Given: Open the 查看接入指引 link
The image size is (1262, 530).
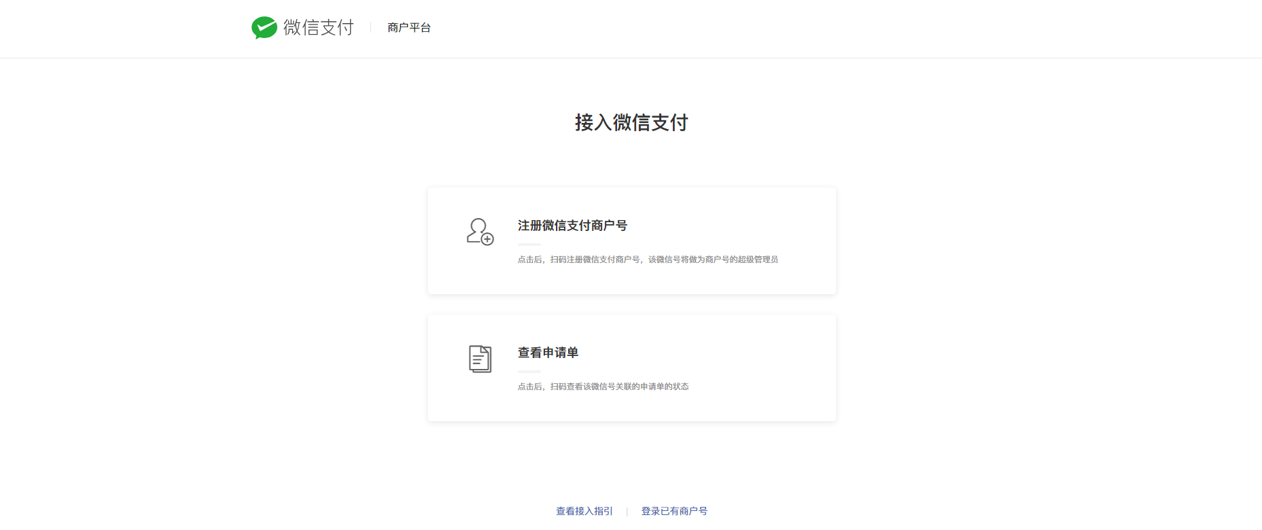Looking at the screenshot, I should click(584, 511).
